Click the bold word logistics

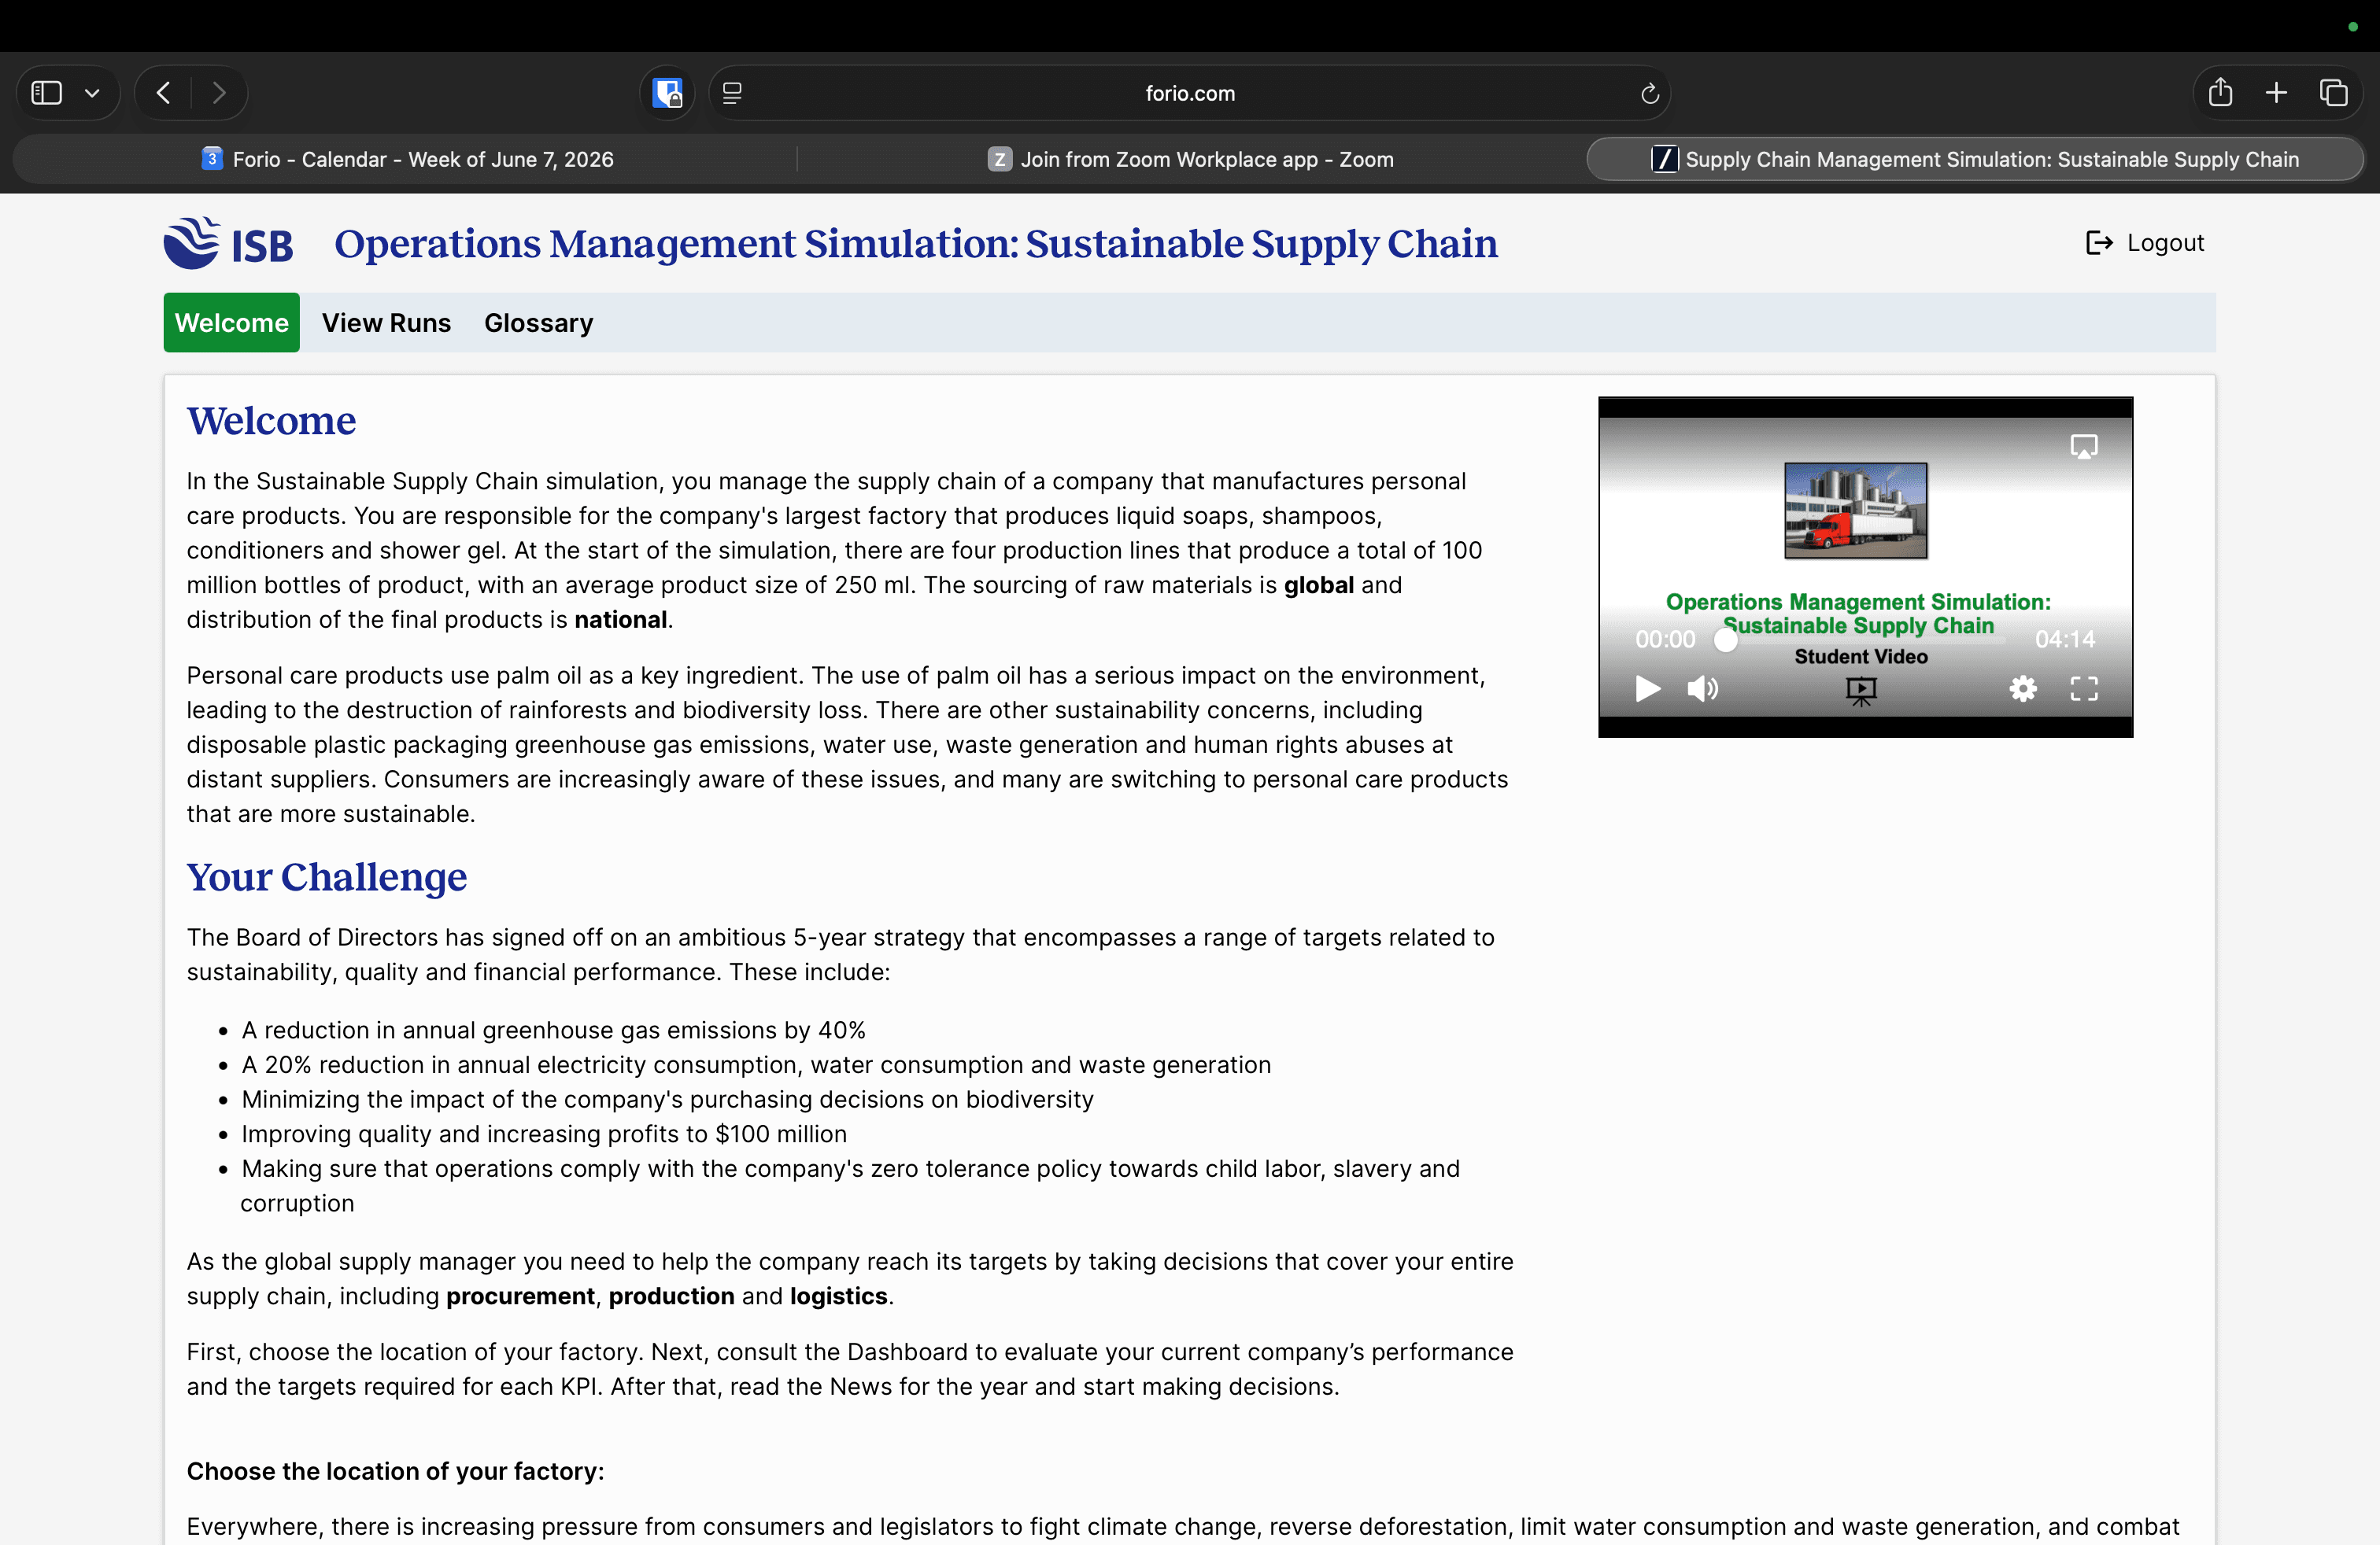pyautogui.click(x=839, y=1296)
